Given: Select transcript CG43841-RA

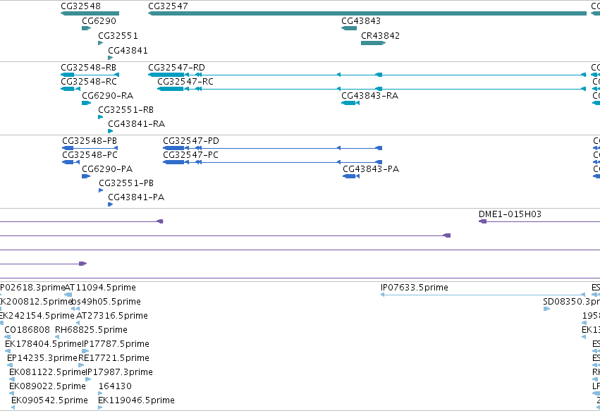Looking at the screenshot, I should (137, 124).
